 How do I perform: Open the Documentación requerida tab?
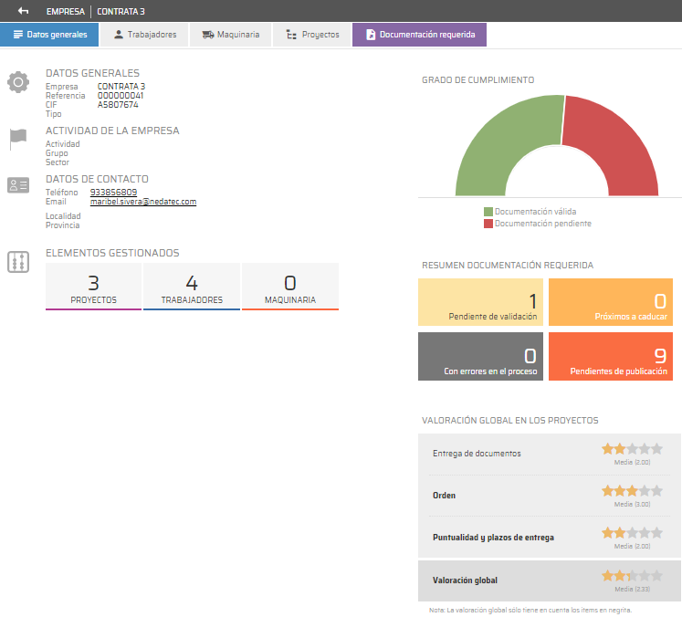[419, 35]
